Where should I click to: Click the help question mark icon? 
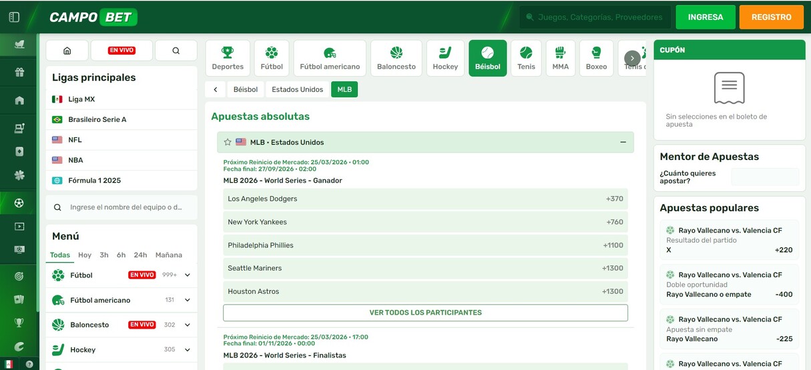[29, 364]
